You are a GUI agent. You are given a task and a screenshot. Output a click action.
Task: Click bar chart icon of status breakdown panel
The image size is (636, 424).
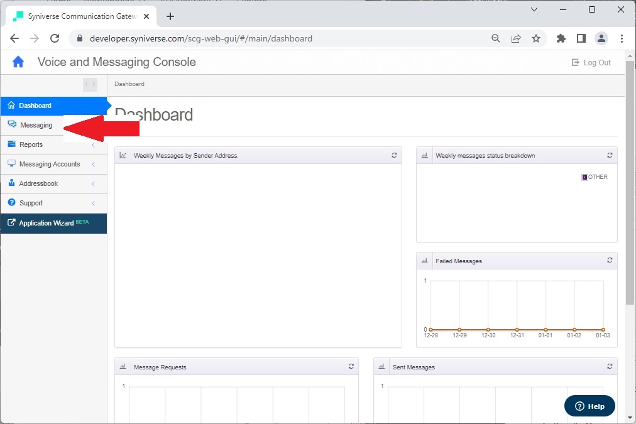425,155
